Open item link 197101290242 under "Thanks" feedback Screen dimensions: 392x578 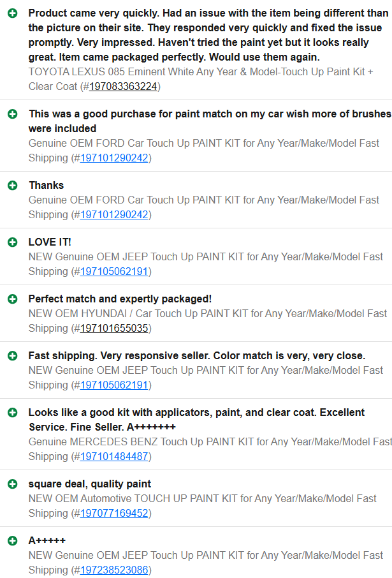(x=114, y=215)
